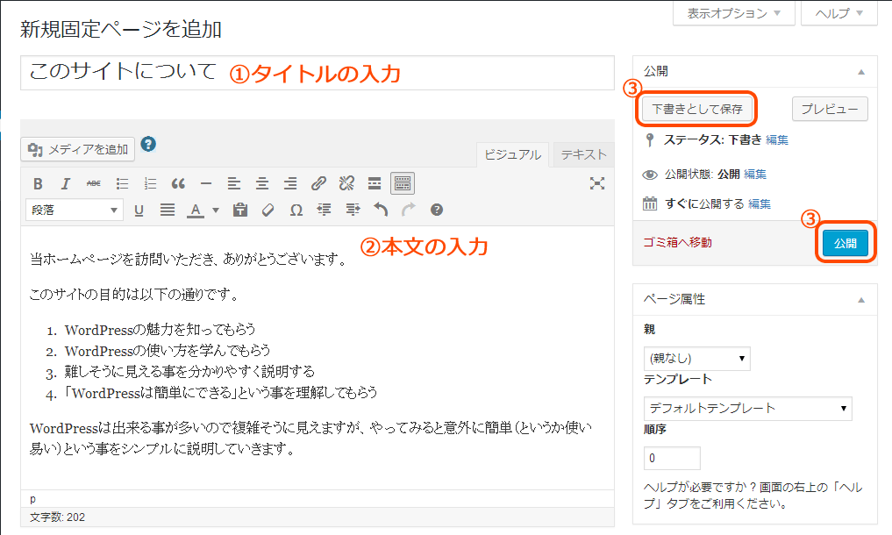Image resolution: width=892 pixels, height=535 pixels.
Task: Open distraction-free fullscreen writing mode
Action: point(596,184)
